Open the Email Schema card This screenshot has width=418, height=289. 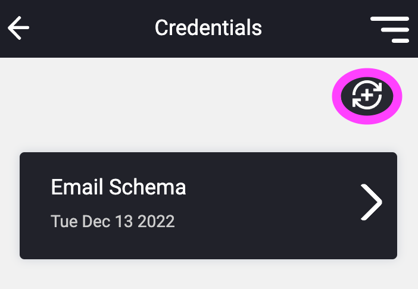(x=208, y=206)
